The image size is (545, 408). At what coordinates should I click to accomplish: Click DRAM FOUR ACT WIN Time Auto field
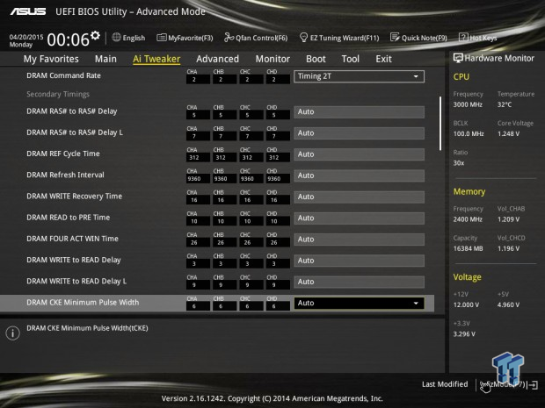tap(359, 240)
